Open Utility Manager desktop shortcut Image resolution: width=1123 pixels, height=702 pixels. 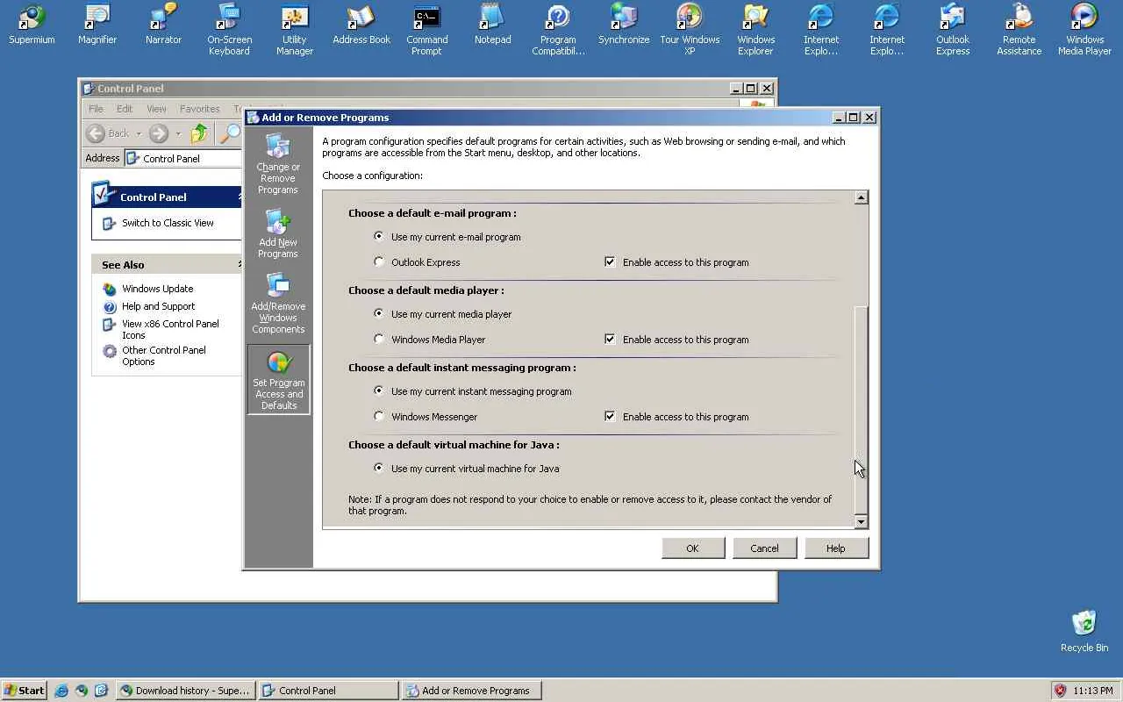(x=295, y=30)
